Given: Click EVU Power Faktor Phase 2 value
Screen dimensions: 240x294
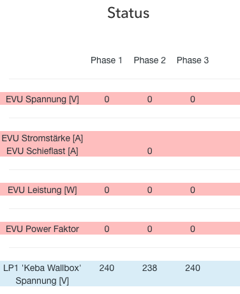Looking at the screenshot, I should [x=149, y=229].
